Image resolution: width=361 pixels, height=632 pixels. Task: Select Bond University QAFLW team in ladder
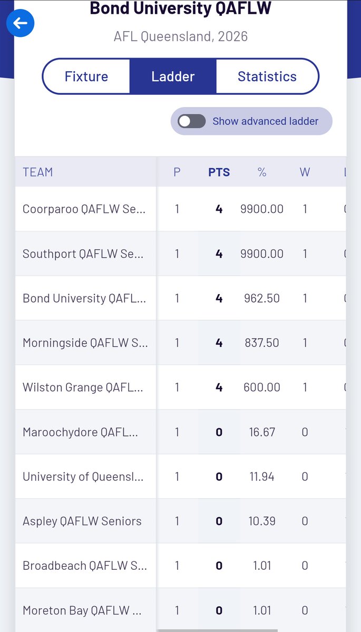[x=84, y=298]
